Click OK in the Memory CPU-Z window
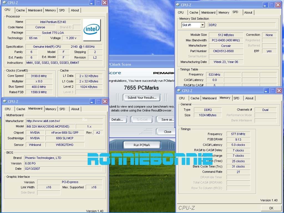Viewport: 284px width, 213px height. [271, 208]
